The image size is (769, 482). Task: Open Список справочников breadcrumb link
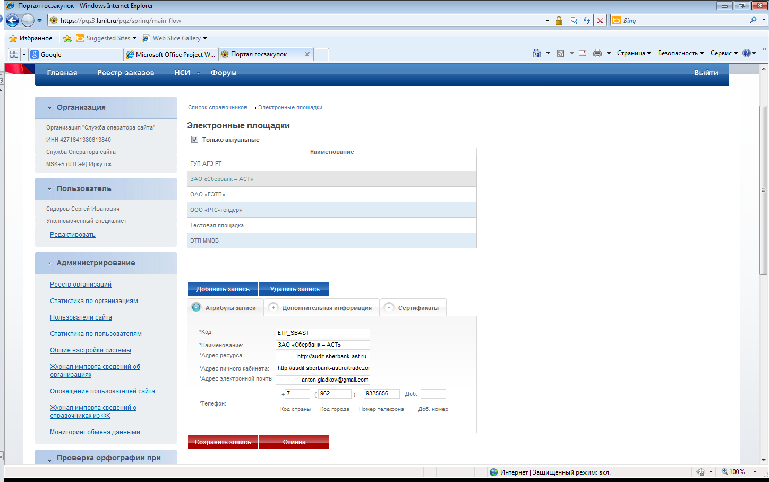click(x=218, y=107)
